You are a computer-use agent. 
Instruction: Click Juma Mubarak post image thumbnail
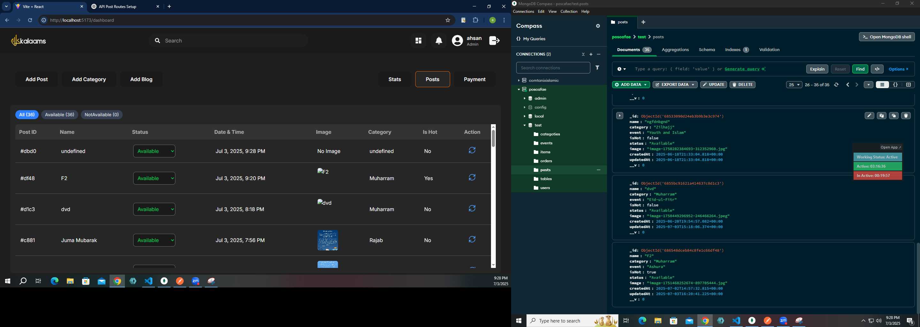327,240
